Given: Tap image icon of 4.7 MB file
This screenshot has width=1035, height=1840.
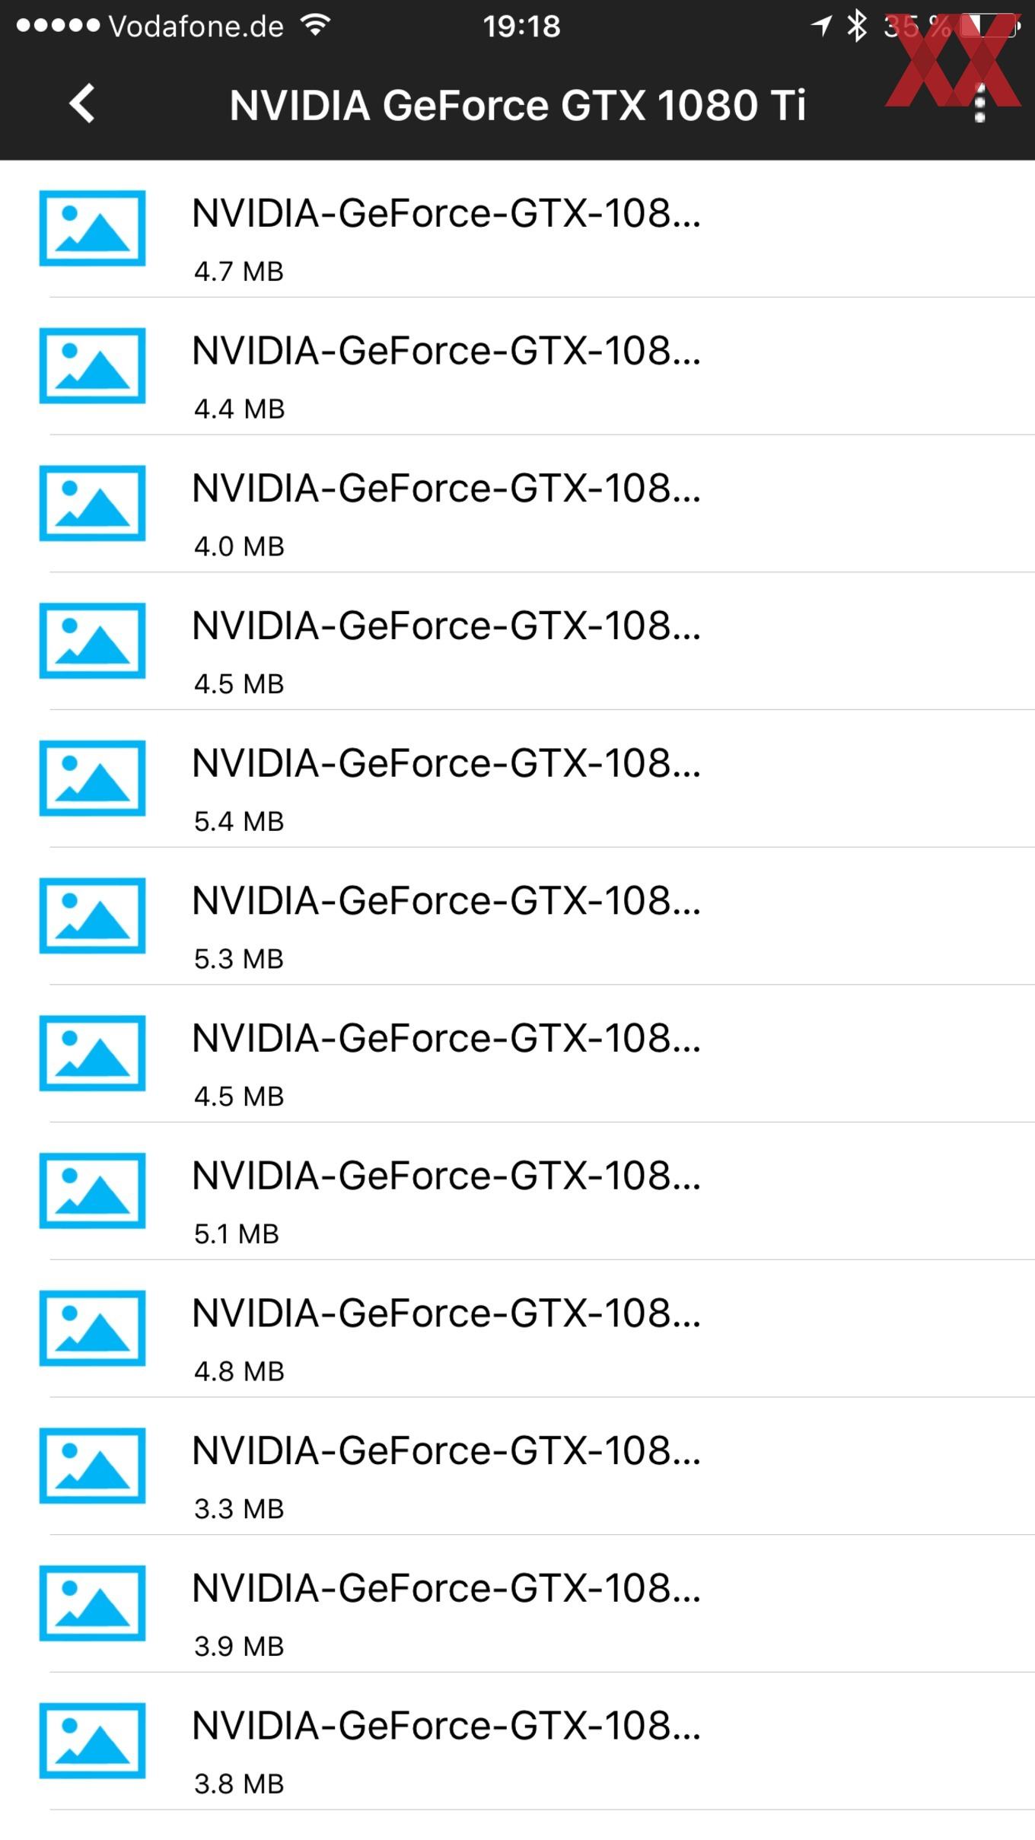Looking at the screenshot, I should click(x=92, y=228).
